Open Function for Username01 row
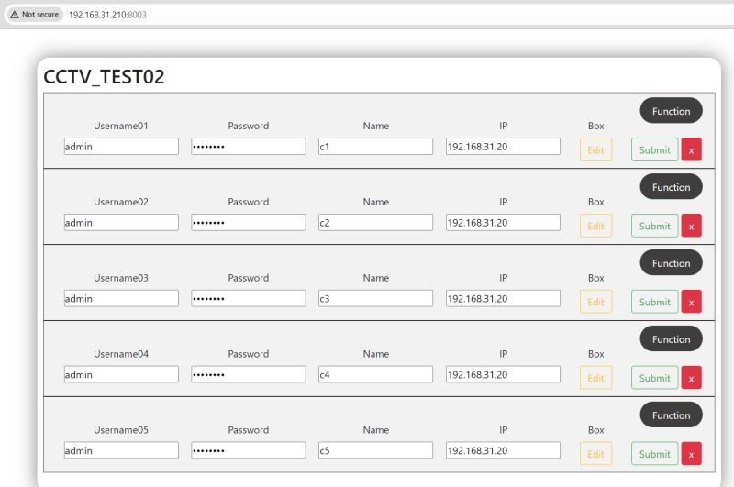The image size is (734, 487). tap(671, 111)
